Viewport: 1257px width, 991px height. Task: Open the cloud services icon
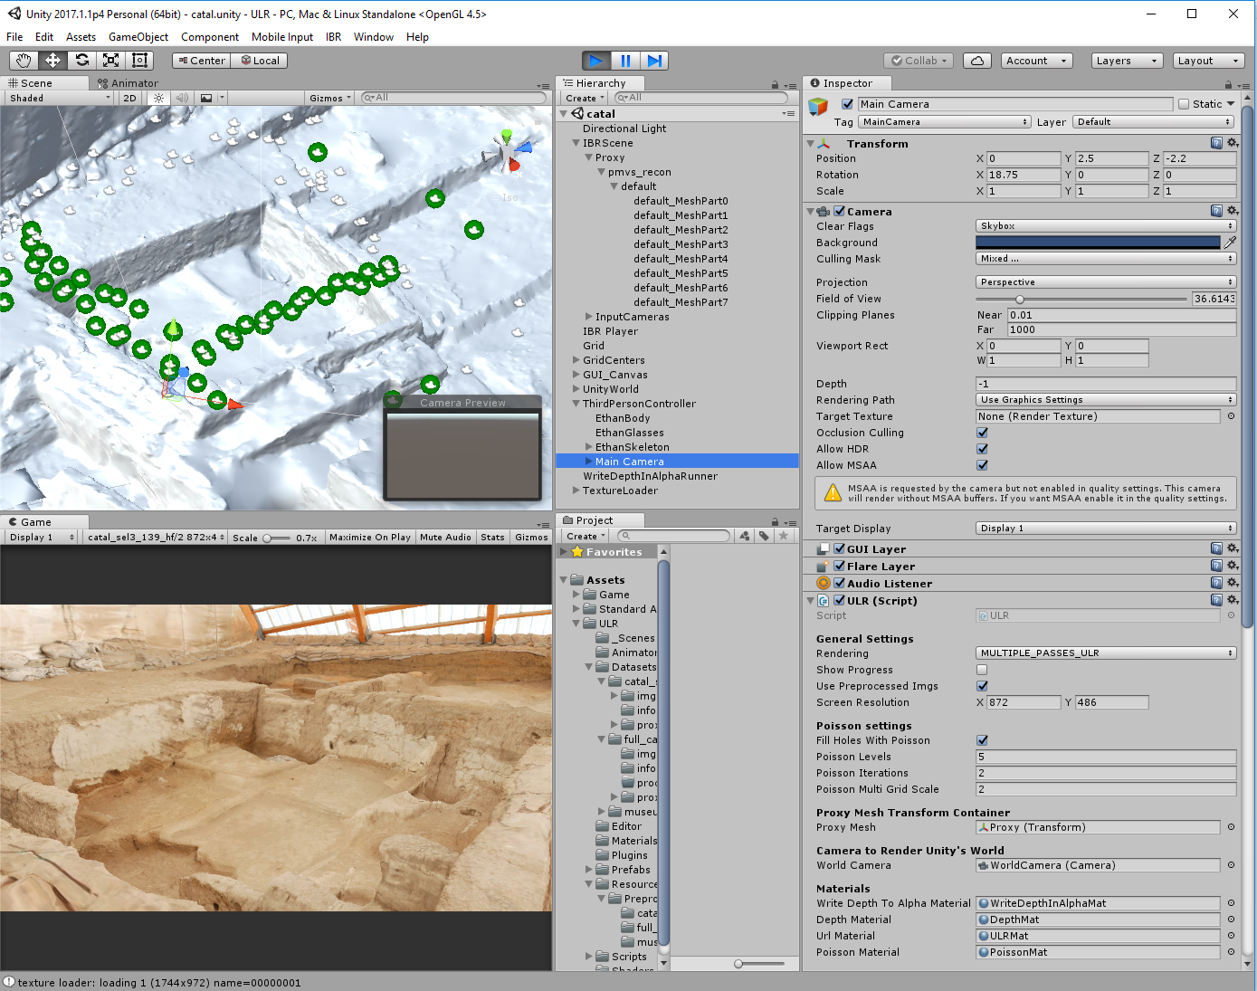click(x=976, y=61)
